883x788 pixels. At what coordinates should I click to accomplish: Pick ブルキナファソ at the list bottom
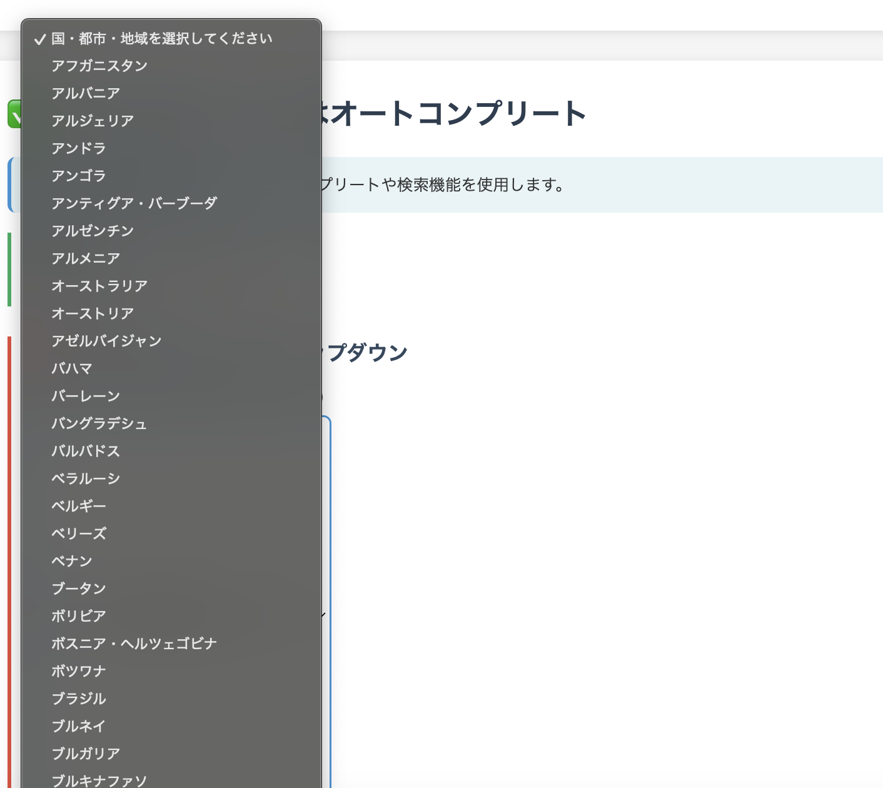171,779
